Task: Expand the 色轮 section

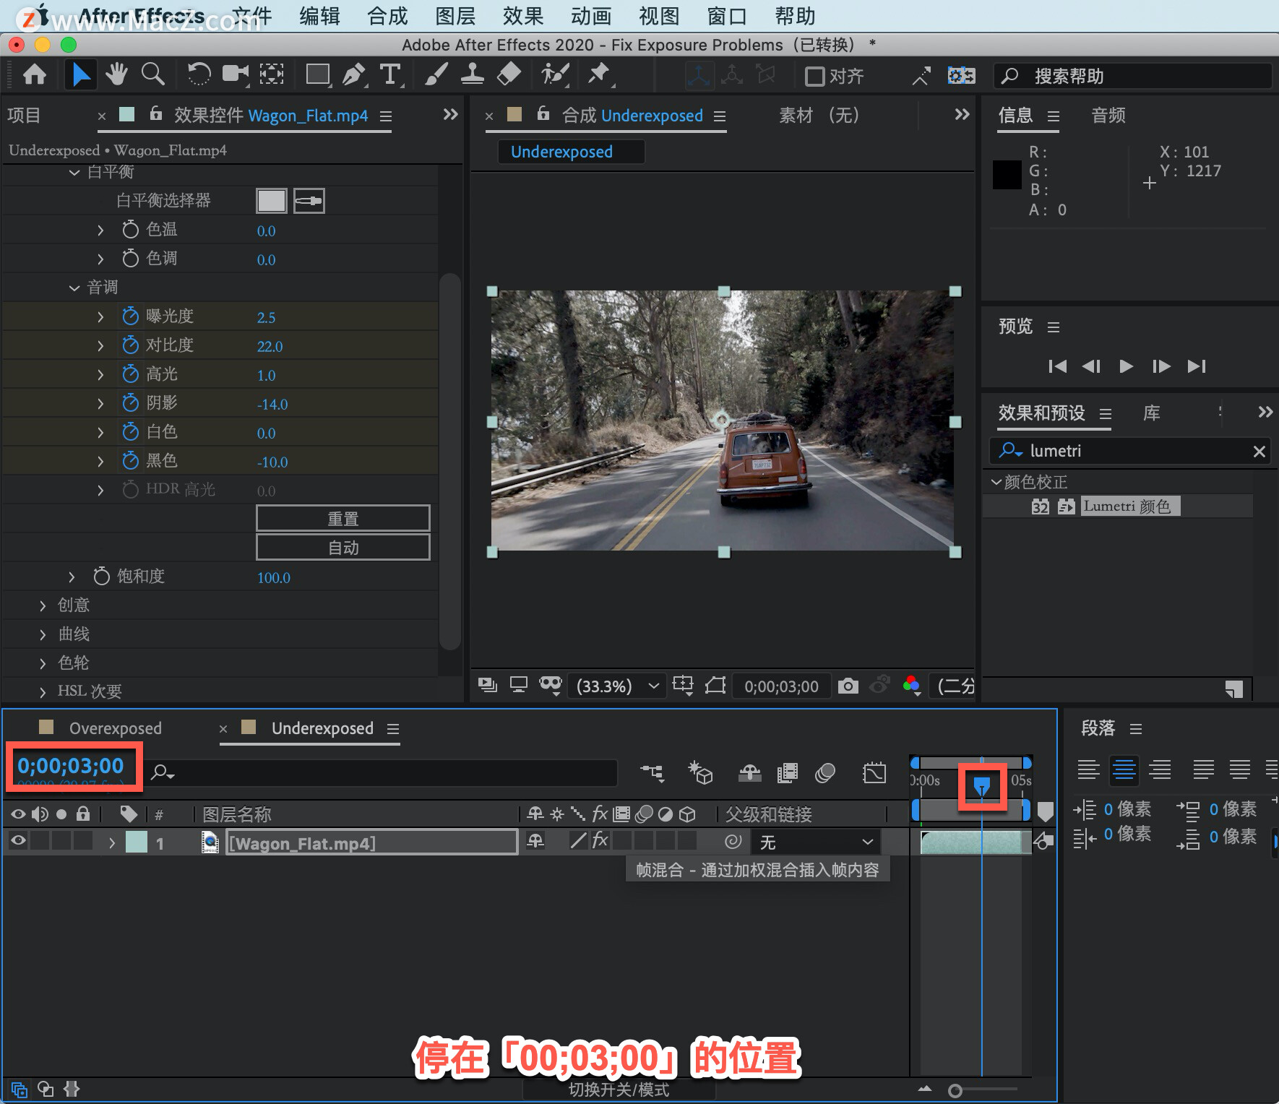Action: point(43,663)
